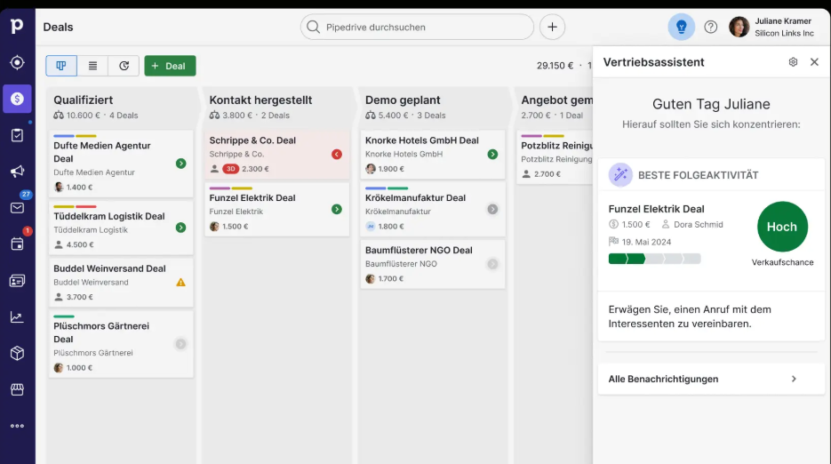Click Schrippe & Co. red overdue arrow
This screenshot has width=831, height=464.
pos(337,155)
